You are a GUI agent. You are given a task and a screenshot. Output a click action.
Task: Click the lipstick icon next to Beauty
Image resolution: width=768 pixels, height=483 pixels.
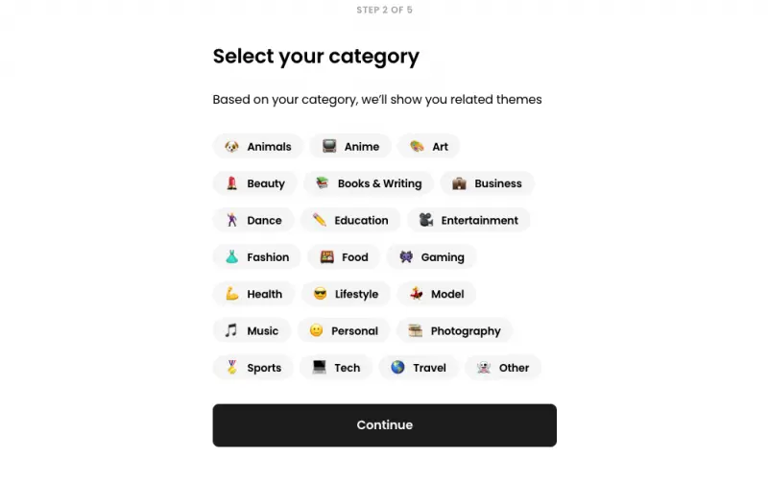[x=231, y=183]
